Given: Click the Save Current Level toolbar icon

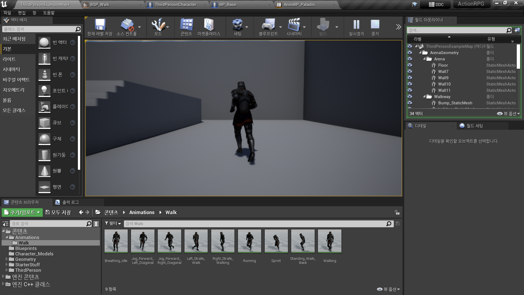Looking at the screenshot, I should coord(100,25).
